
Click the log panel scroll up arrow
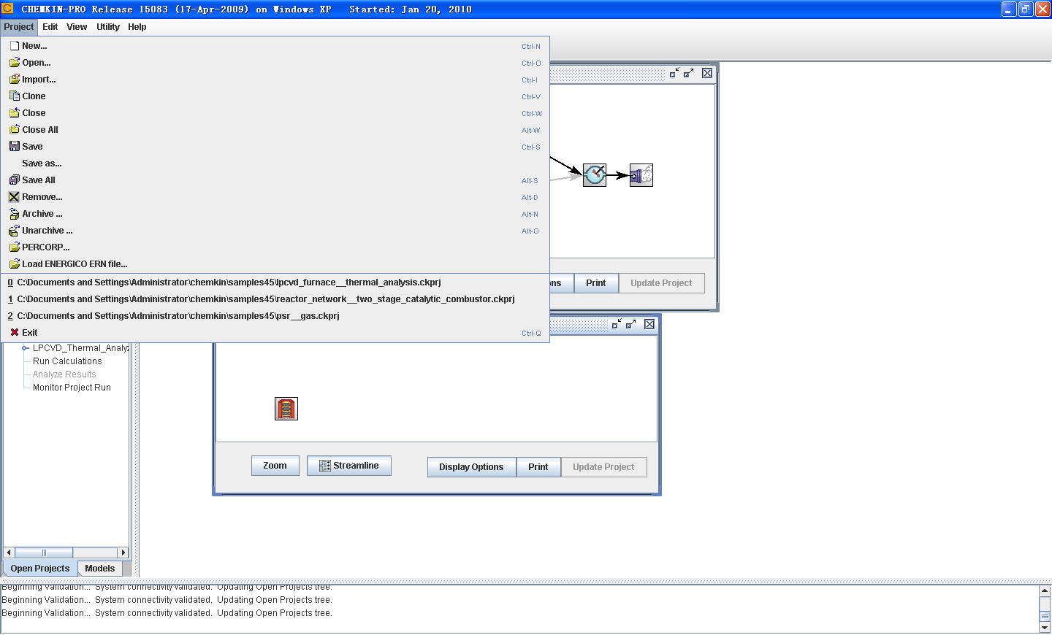pos(1045,590)
